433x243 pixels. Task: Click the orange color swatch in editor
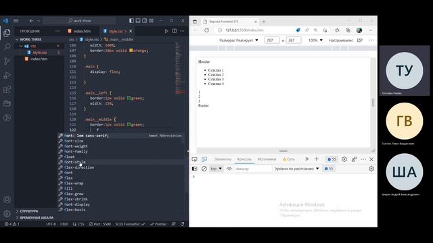pyautogui.click(x=131, y=51)
